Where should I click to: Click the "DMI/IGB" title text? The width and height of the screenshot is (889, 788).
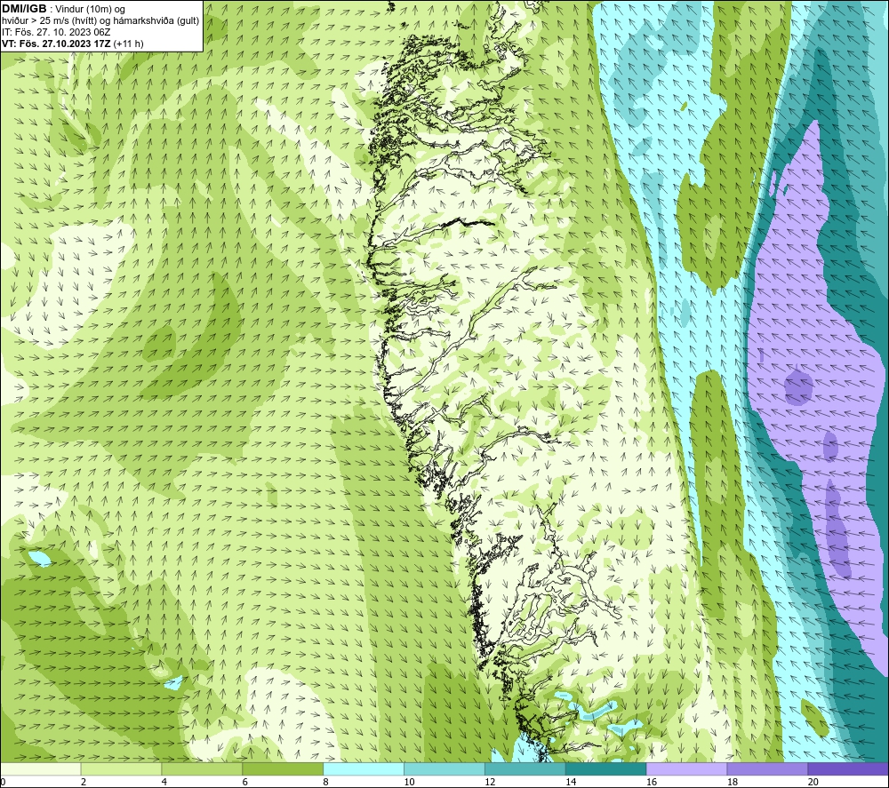pos(24,9)
